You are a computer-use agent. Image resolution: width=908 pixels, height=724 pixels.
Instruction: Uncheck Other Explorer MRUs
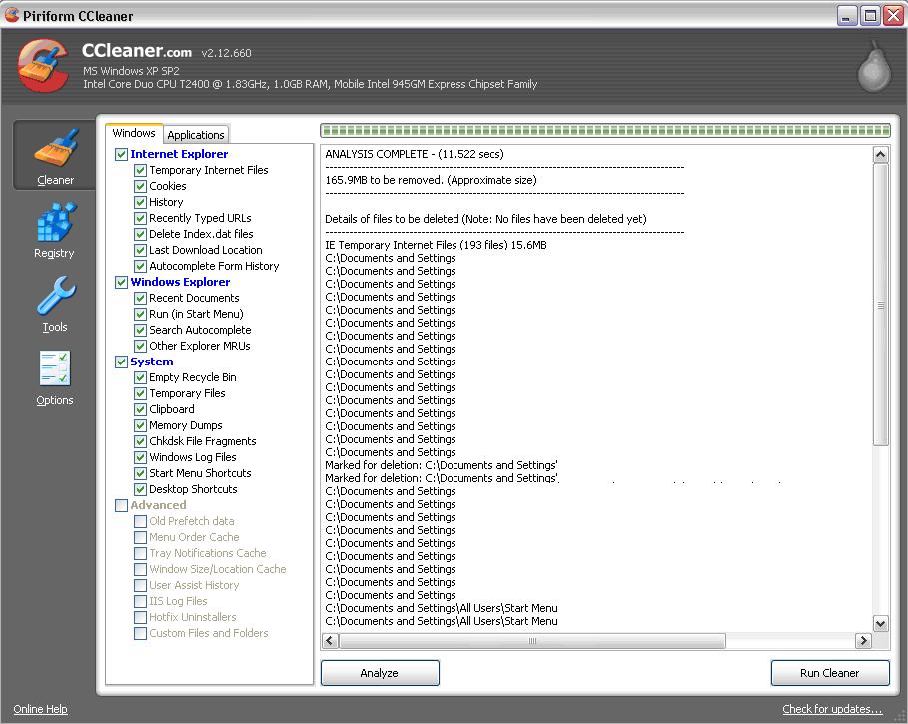point(140,346)
